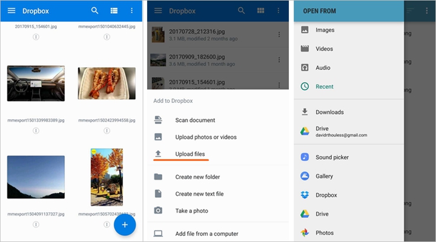Select 20170909_182600.jpg in file list
This screenshot has height=242, width=436.
pyautogui.click(x=218, y=60)
